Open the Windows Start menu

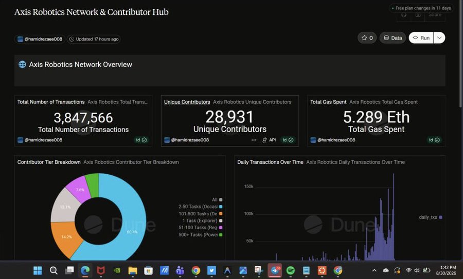click(x=38, y=270)
